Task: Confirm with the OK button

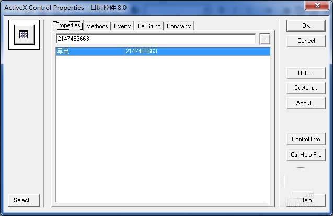Action: [x=306, y=26]
